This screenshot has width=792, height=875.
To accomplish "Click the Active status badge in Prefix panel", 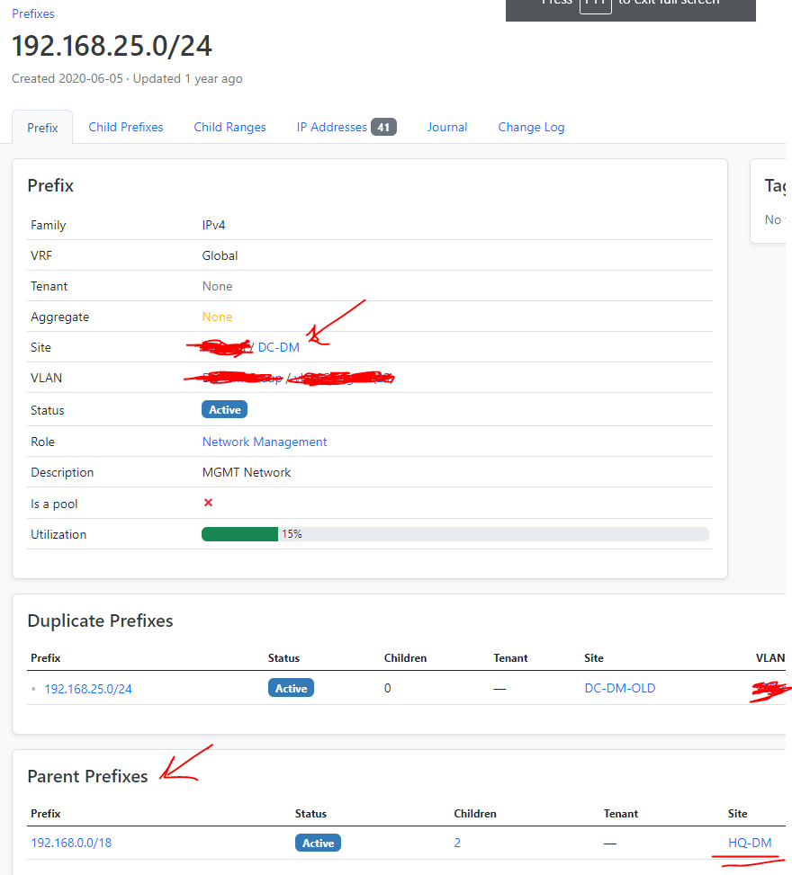I will [x=224, y=409].
